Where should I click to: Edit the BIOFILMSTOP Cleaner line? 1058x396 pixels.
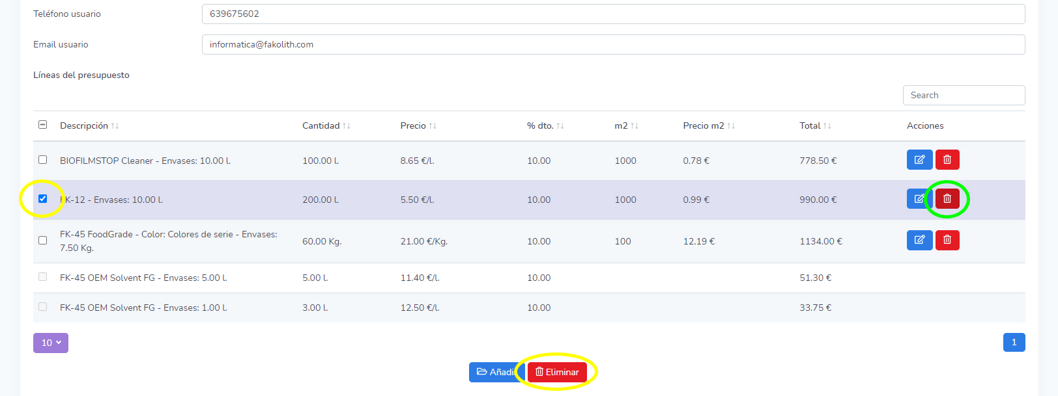[x=919, y=160]
